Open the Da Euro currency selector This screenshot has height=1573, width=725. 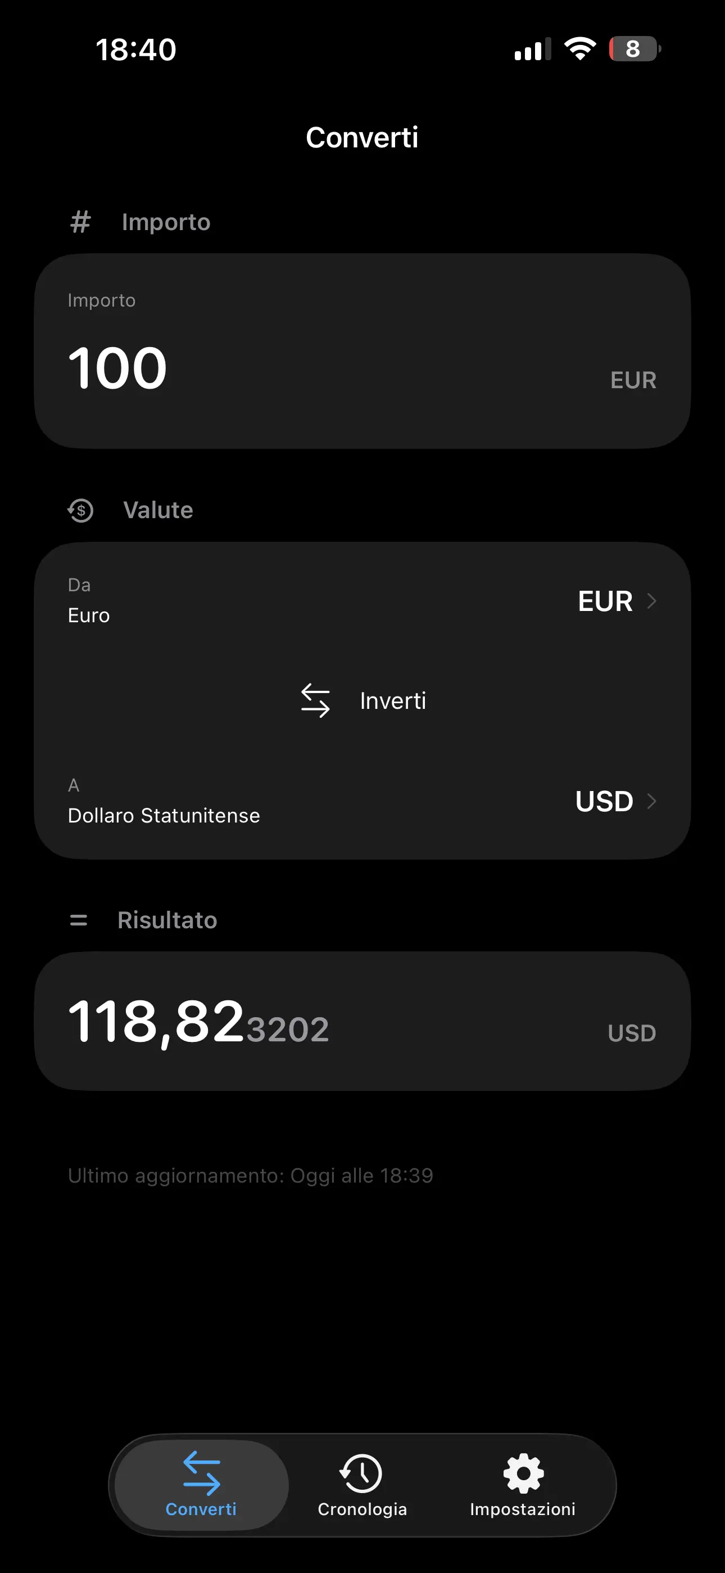pyautogui.click(x=362, y=601)
